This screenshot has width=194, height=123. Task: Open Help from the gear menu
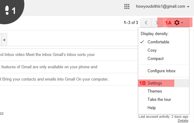click(x=164, y=108)
